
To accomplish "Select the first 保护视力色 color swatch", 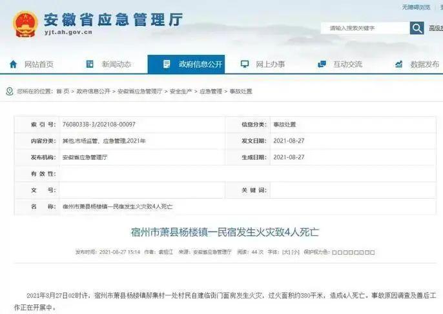I will pos(335,252).
